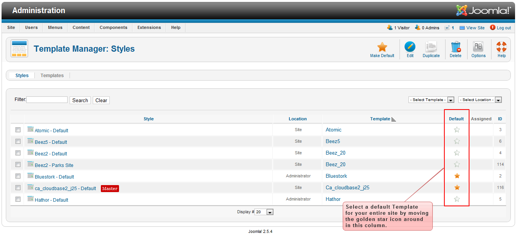The height and width of the screenshot is (236, 517).
Task: Open the Hathor template link
Action: [333, 199]
